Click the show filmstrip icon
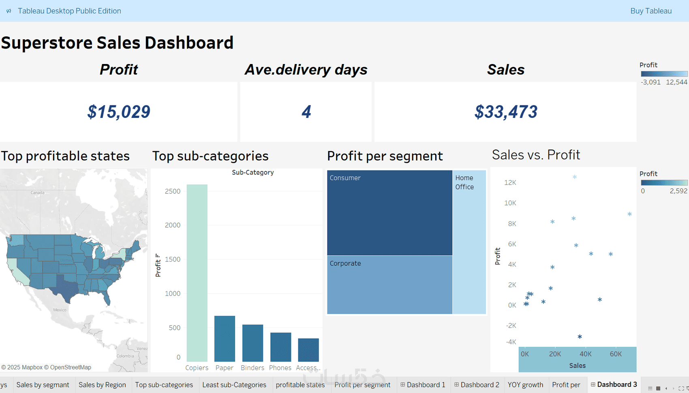The image size is (689, 393). 650,389
